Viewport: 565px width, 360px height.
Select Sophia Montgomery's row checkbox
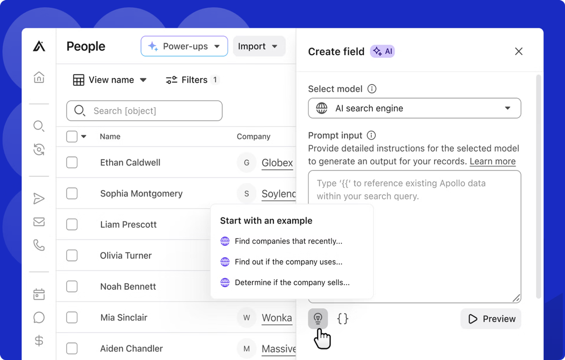click(72, 194)
